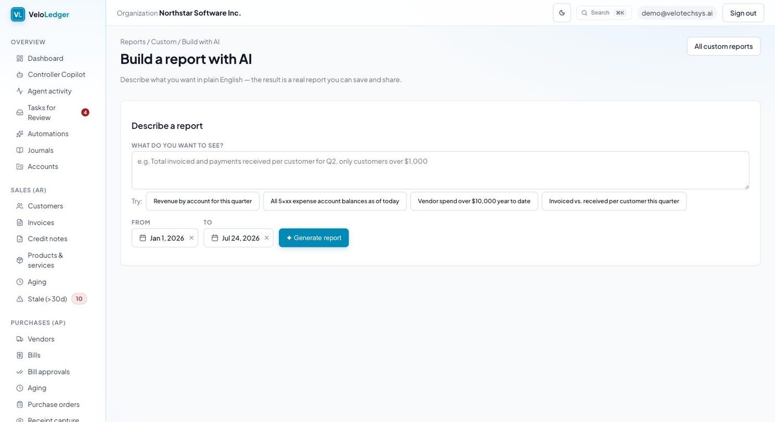Screen dimensions: 775x422
Task: Click the Controller Copilot sidebar icon
Action: click(20, 74)
